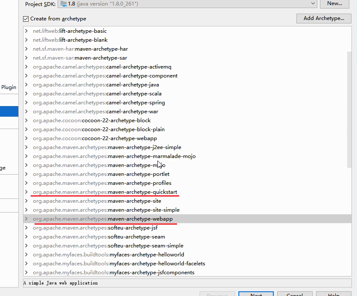The image size is (357, 296).
Task: Click the Help button
Action: pos(334,294)
